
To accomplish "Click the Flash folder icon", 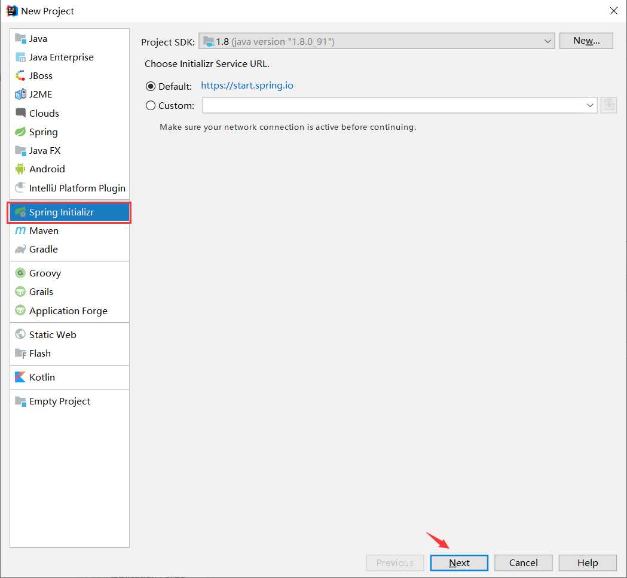I will (x=20, y=353).
